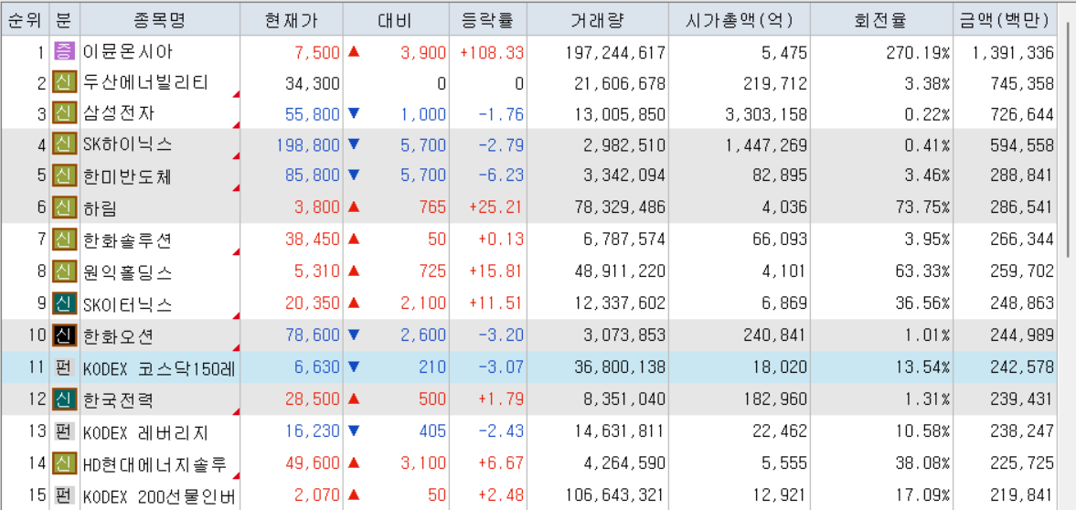This screenshot has height=510, width=1076.
Task: Click the 펀 badge beside KODEX 200선물인버
Action: [63, 494]
